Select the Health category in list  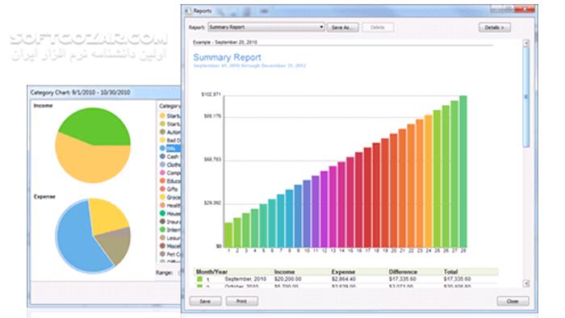tap(169, 205)
